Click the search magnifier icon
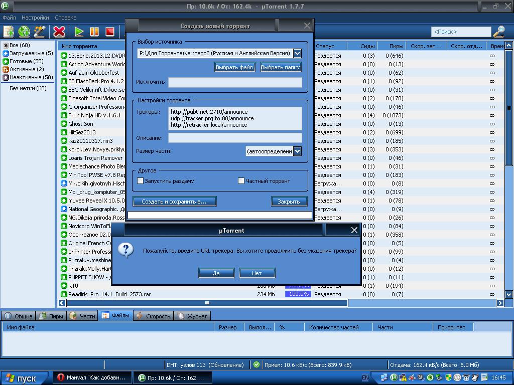Image resolution: width=514 pixels, height=385 pixels. click(x=499, y=32)
